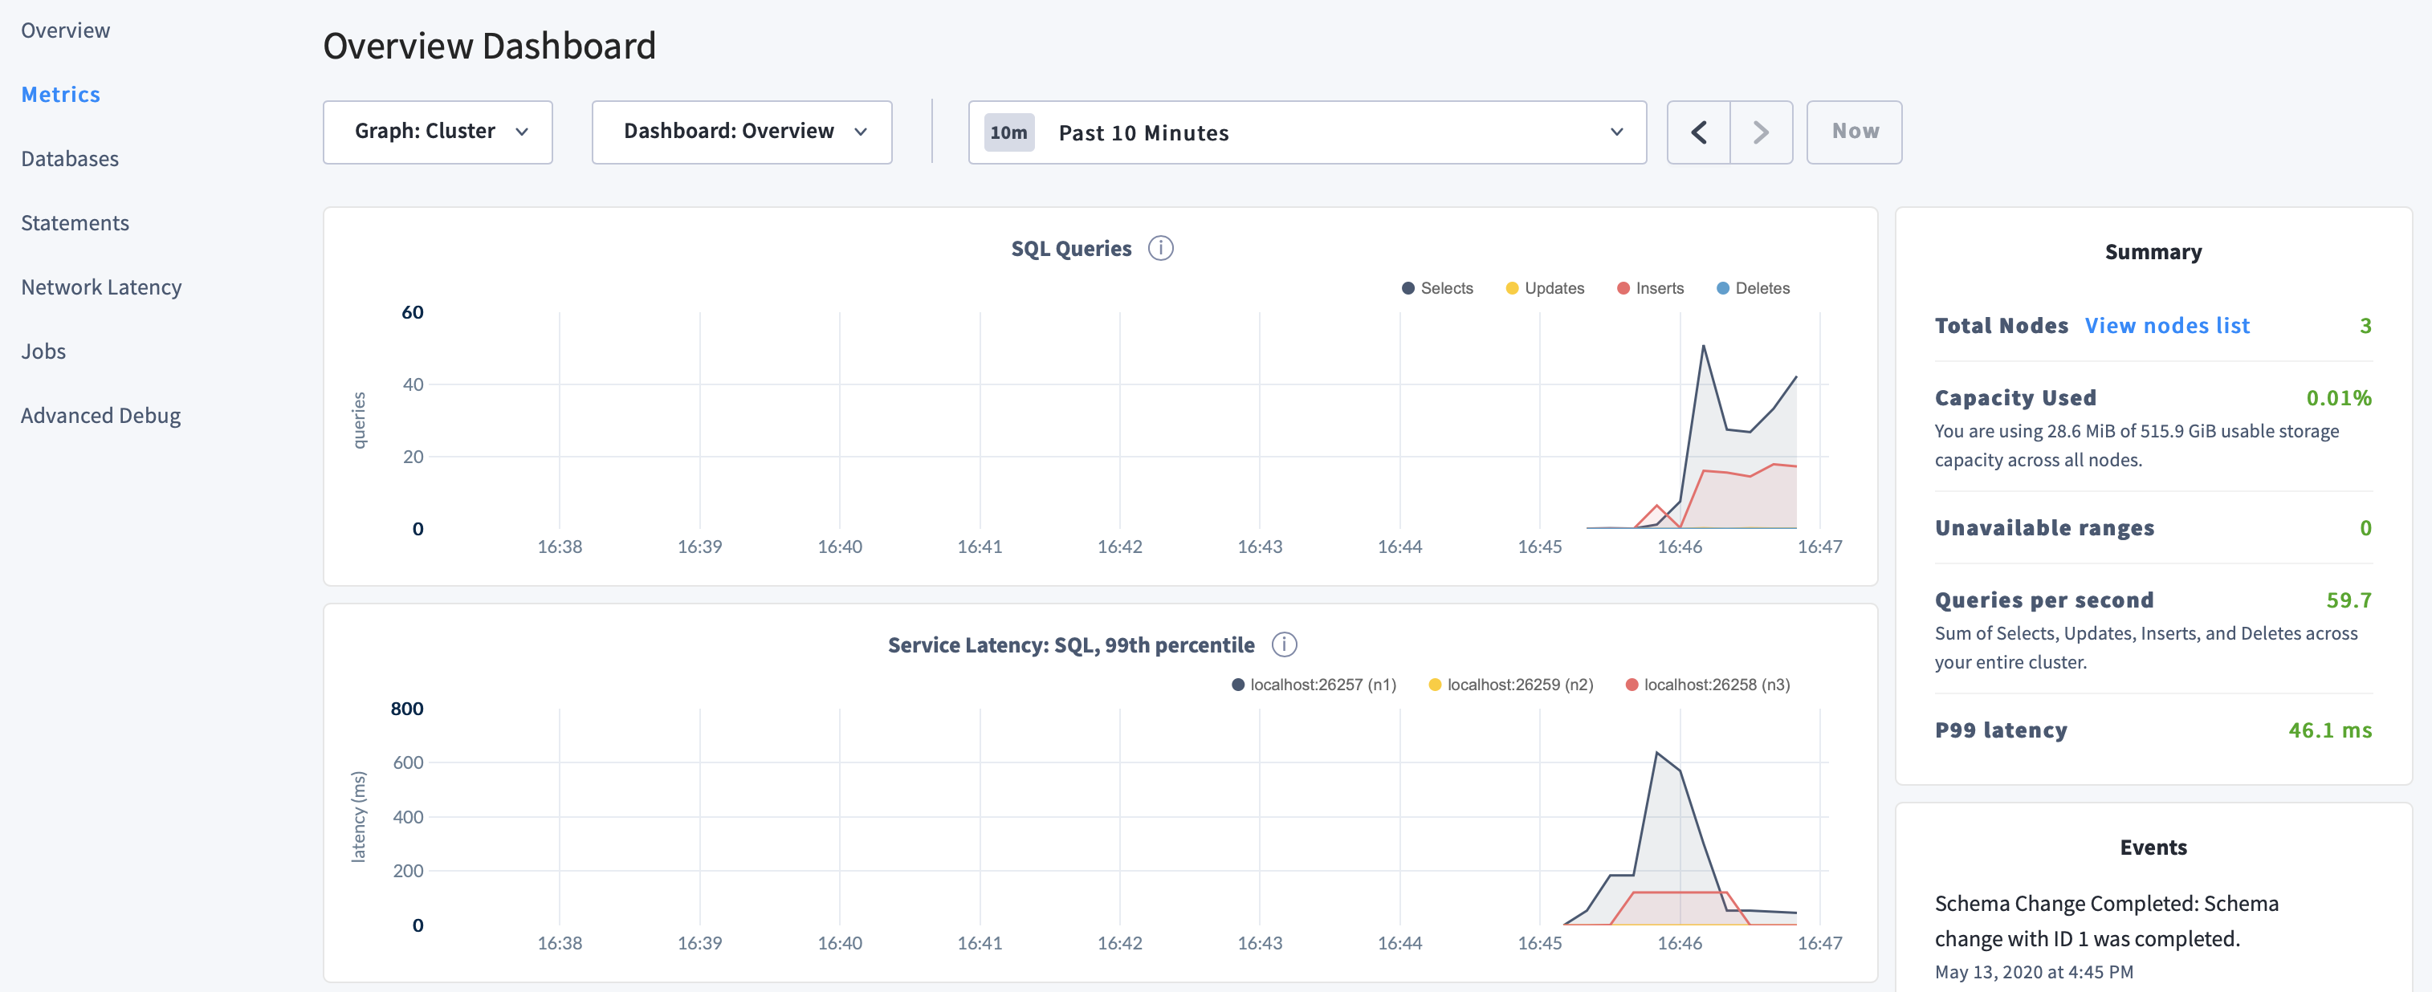Toggle the Inserts series visibility
Viewport: 2432px width, 992px height.
(x=1650, y=288)
